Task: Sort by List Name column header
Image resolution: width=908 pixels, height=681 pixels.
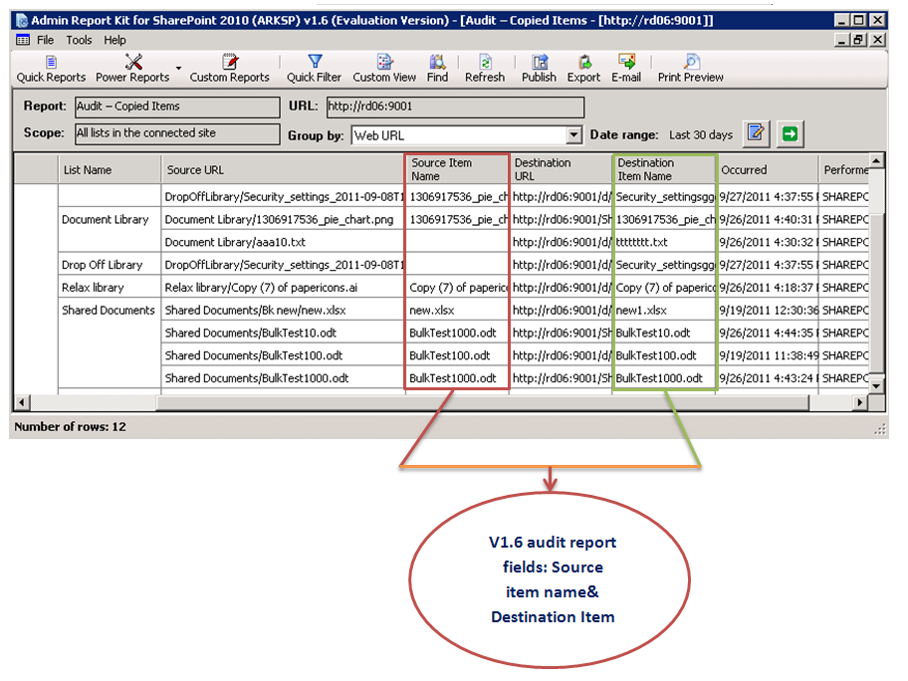Action: click(x=110, y=169)
